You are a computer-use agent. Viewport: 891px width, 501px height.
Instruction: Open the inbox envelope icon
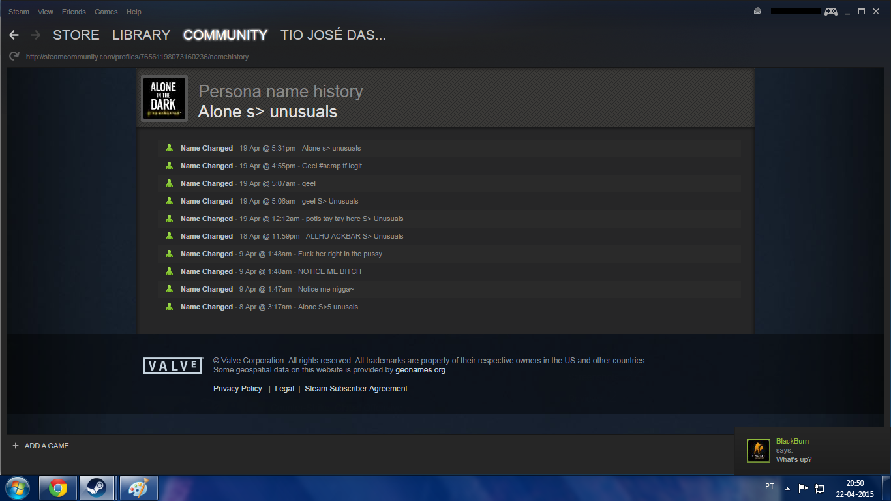coord(757,11)
